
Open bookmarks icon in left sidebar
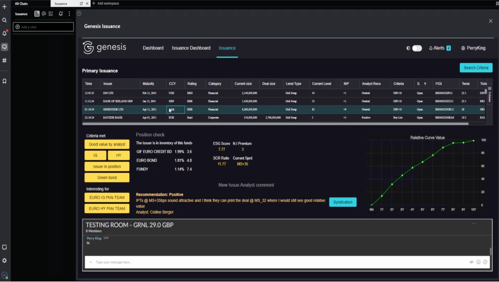click(x=4, y=81)
